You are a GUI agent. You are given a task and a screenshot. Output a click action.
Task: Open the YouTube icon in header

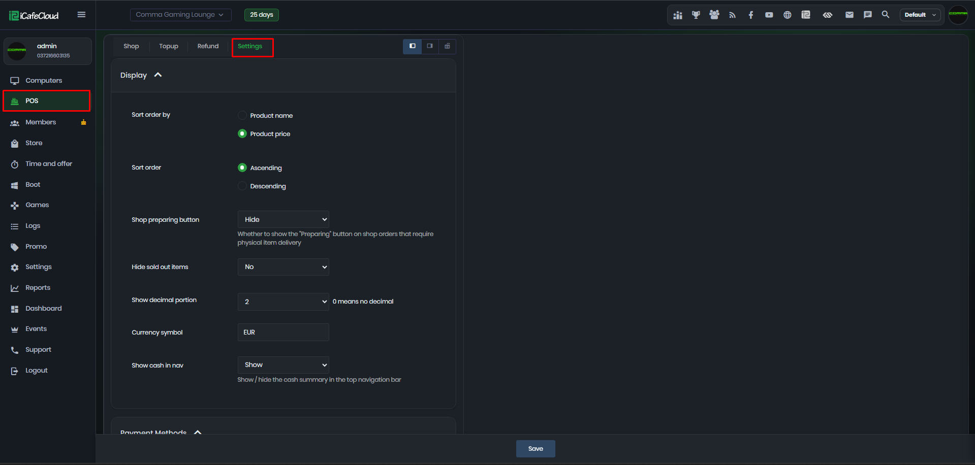click(769, 15)
